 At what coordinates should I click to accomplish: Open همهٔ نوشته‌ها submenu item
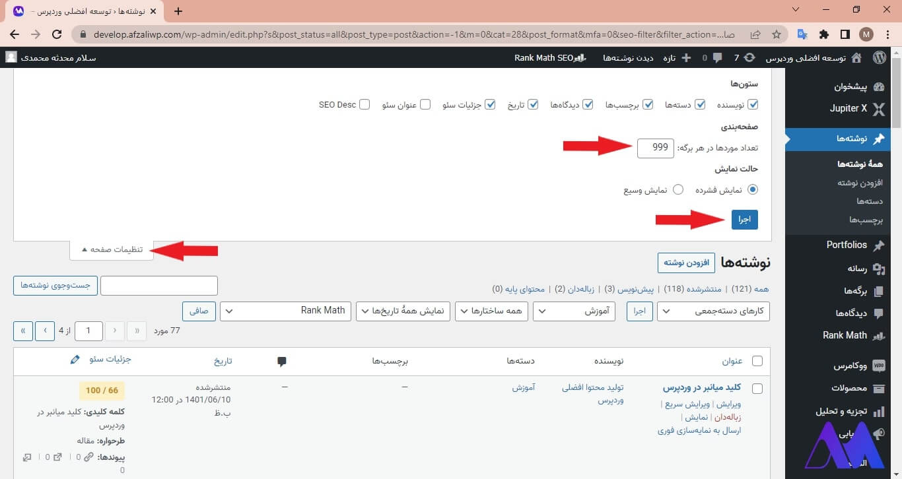pos(860,164)
